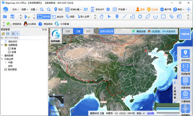Select the arrow pointer tool
193x116 pixels.
click(x=109, y=16)
